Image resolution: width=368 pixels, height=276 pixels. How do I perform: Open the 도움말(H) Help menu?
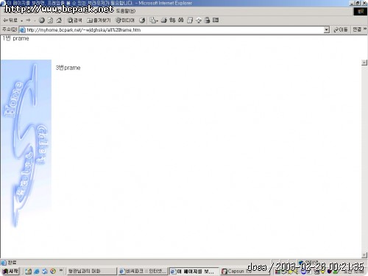click(126, 11)
